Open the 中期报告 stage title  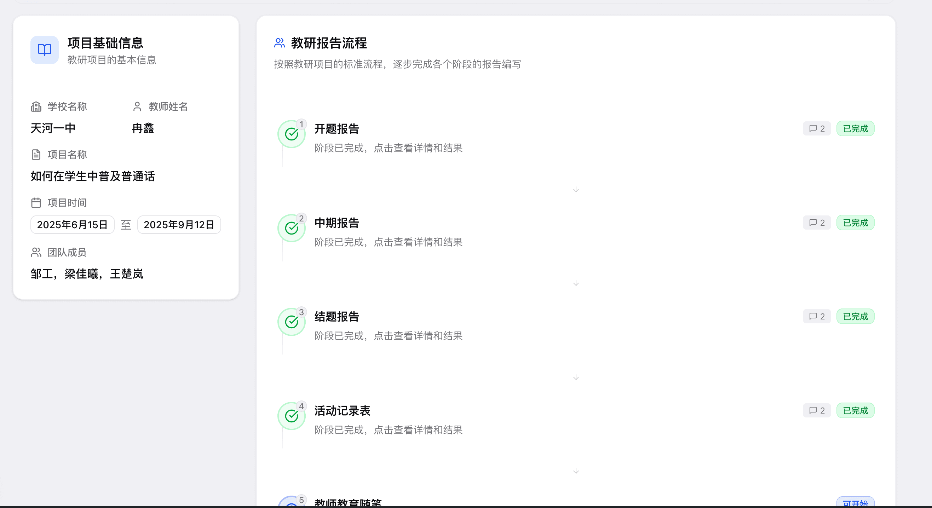(336, 223)
